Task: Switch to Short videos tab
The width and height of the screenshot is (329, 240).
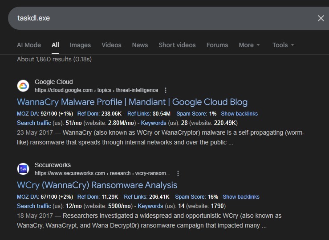Action: tap(177, 45)
